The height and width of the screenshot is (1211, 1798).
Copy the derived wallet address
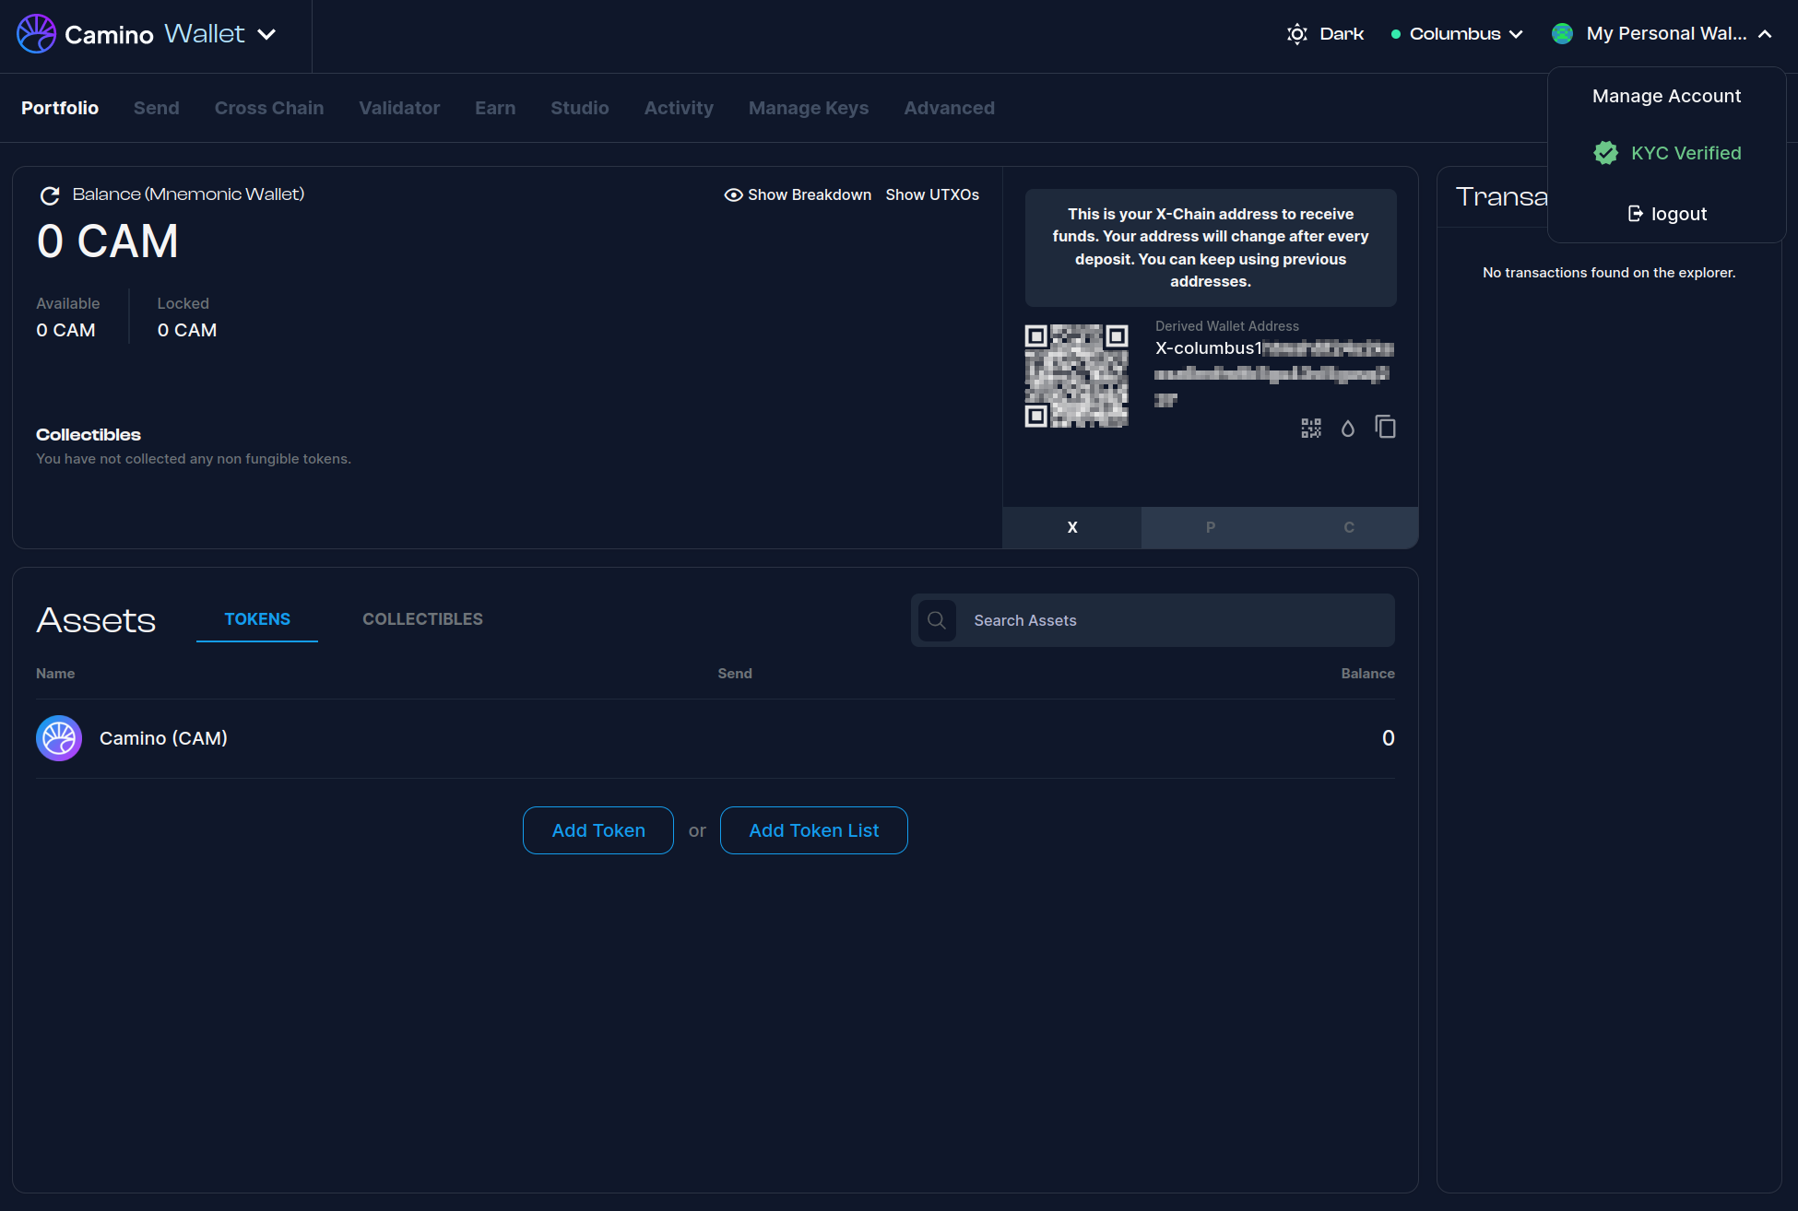point(1385,427)
